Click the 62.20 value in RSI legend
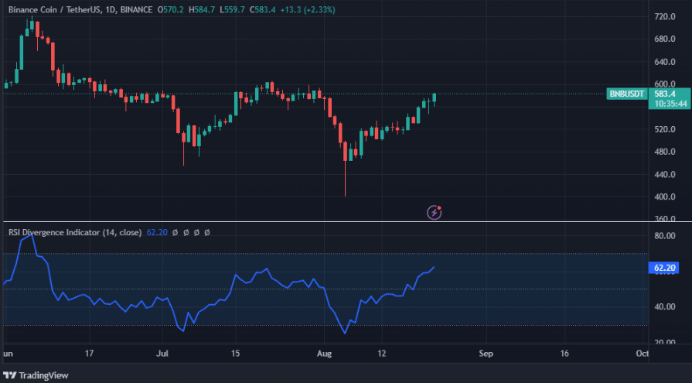Screen dimensions: 692x383 point(157,232)
